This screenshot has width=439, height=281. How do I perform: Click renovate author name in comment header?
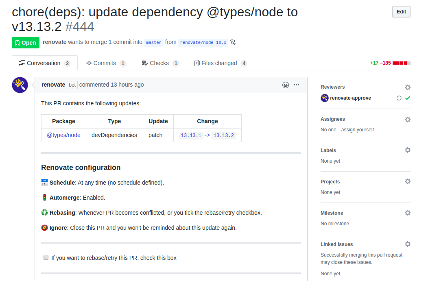(53, 85)
